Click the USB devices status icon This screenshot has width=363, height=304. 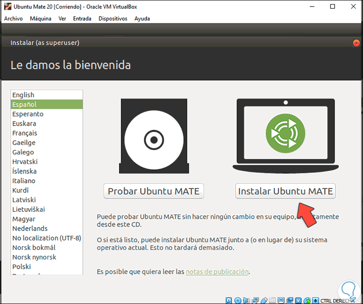(264, 300)
